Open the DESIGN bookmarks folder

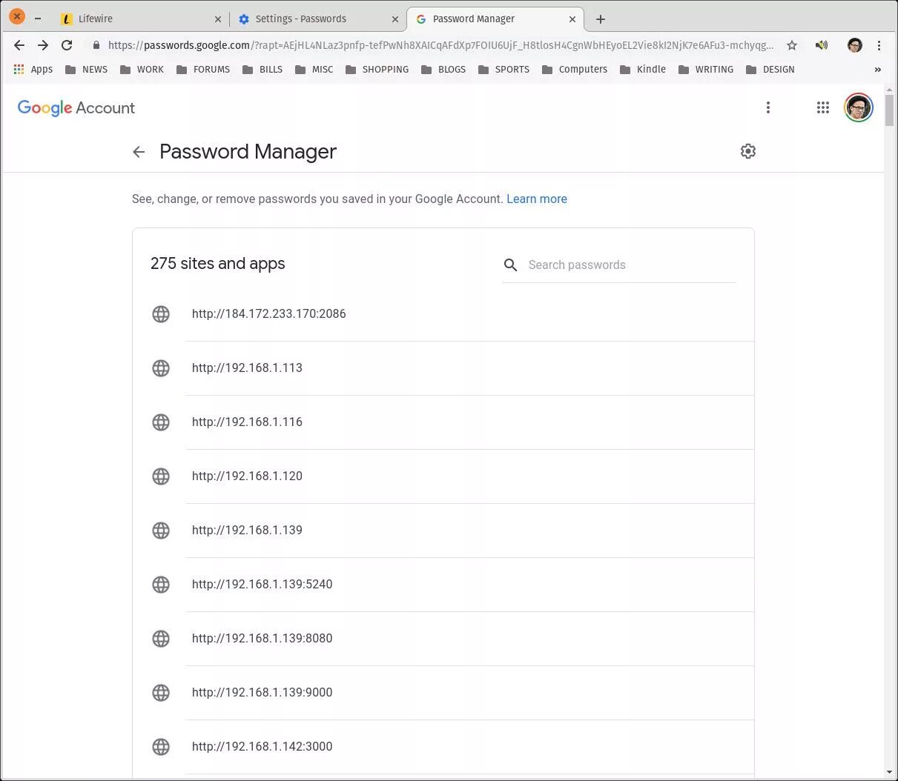click(770, 69)
